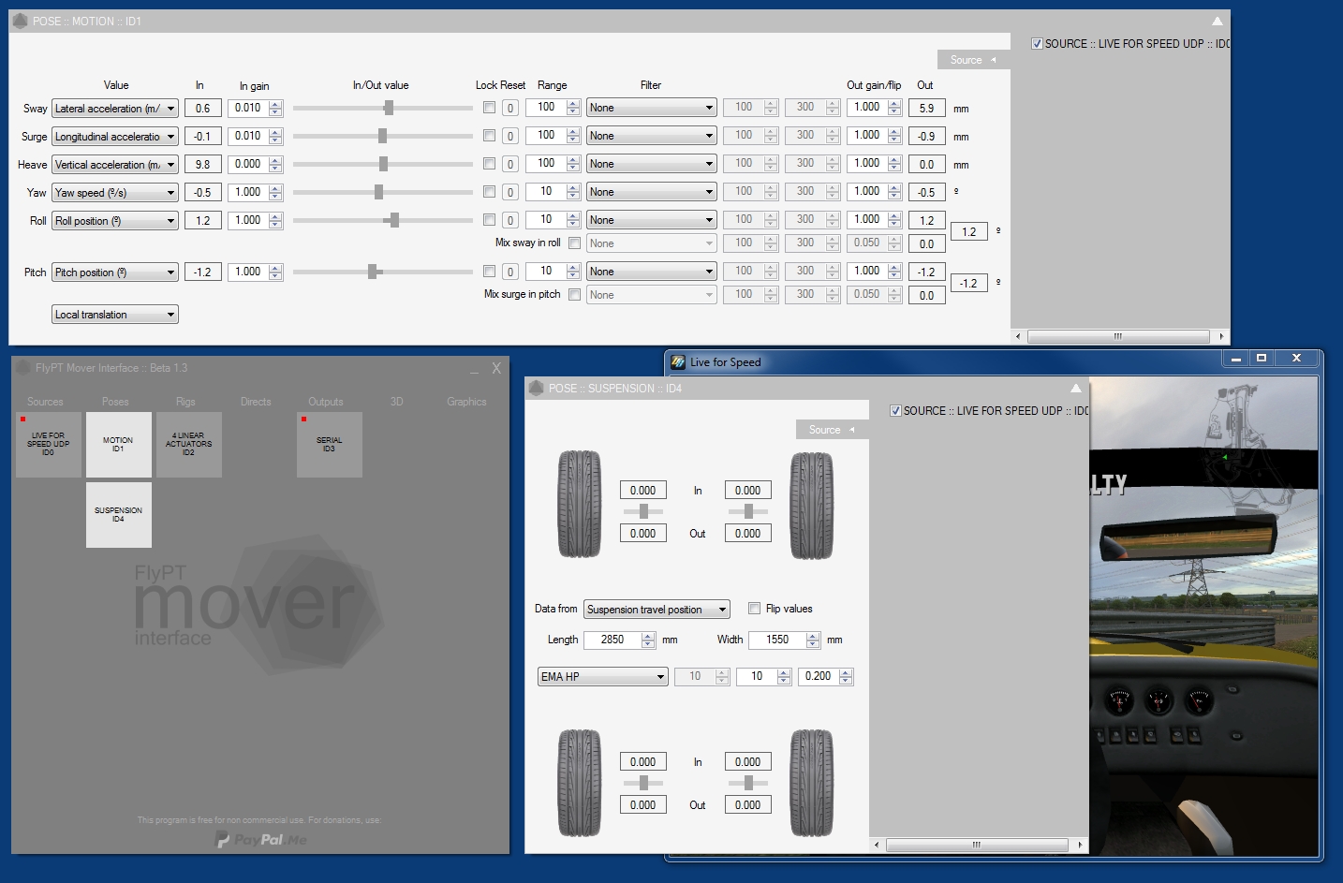Click the Live for Speed window icon

coord(678,361)
